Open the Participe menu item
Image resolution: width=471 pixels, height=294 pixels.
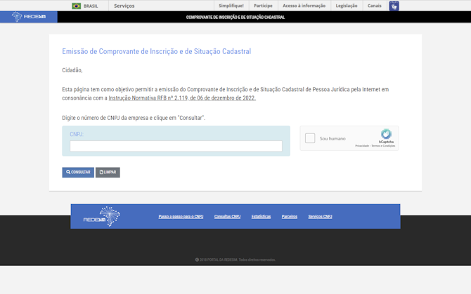click(x=263, y=6)
